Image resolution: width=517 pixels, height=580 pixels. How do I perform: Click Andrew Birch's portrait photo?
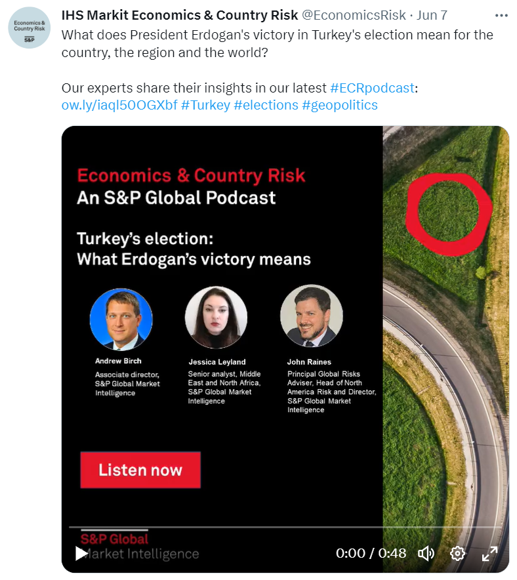tap(121, 320)
